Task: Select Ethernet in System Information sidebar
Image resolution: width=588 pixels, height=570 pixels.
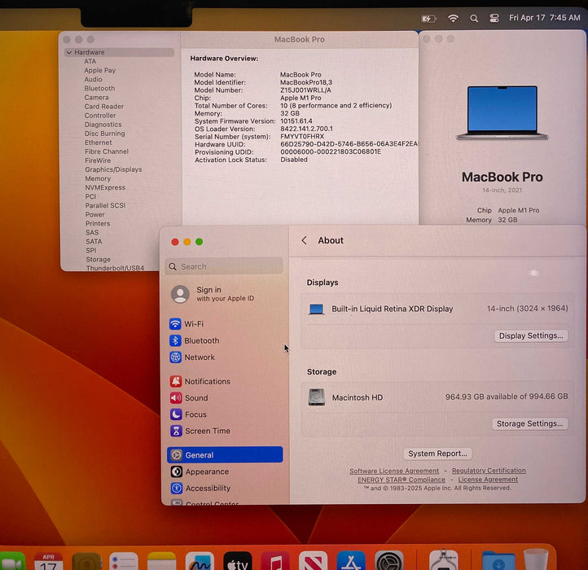Action: pyautogui.click(x=99, y=142)
